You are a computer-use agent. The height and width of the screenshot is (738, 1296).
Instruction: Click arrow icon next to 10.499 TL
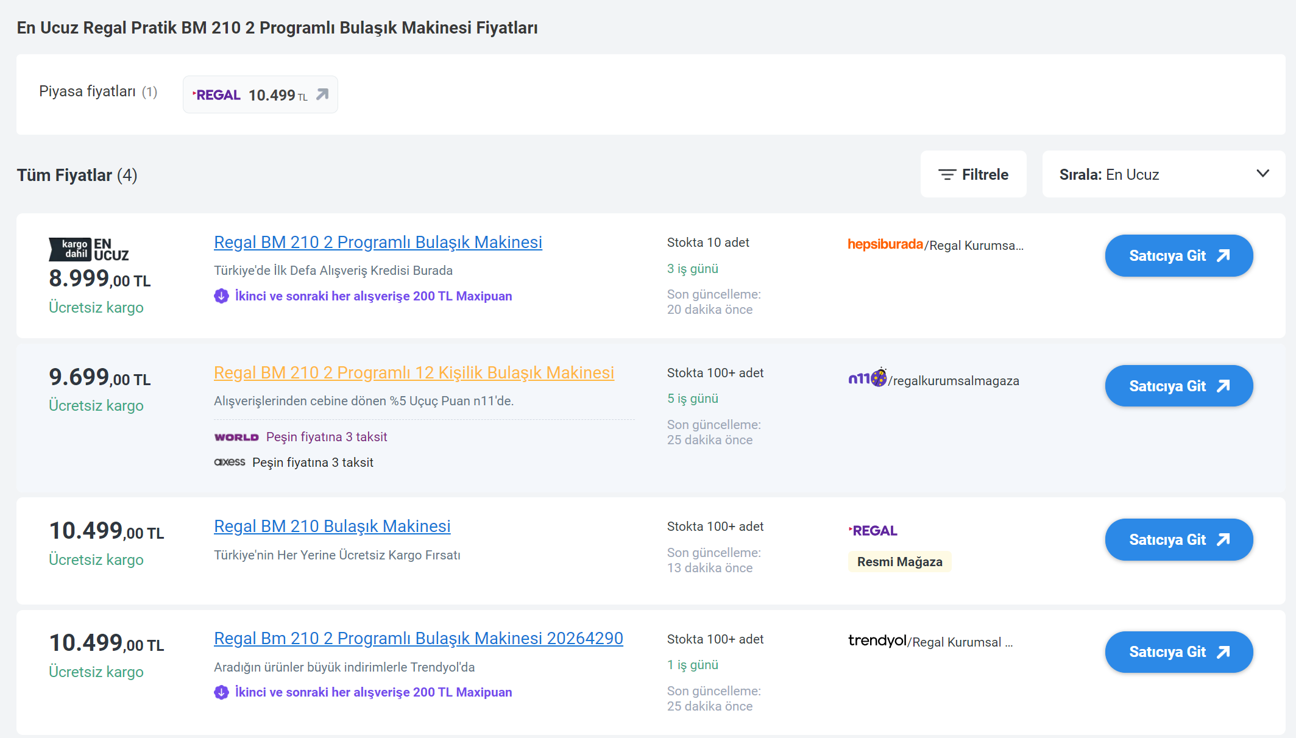point(322,94)
